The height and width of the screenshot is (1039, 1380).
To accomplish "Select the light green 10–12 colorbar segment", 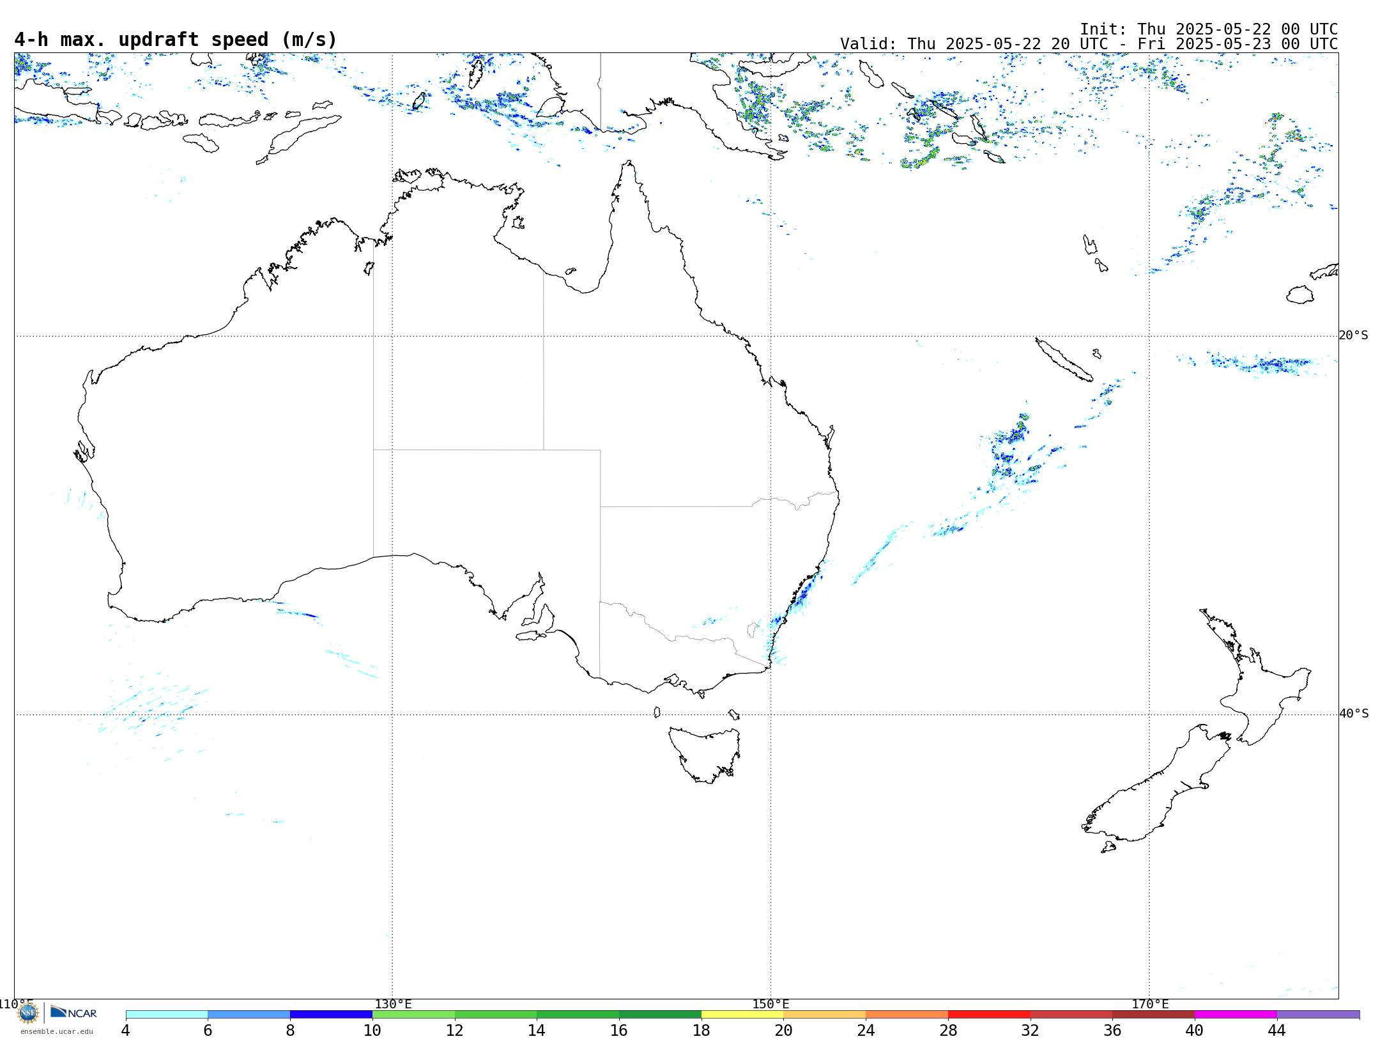I will pyautogui.click(x=413, y=1014).
